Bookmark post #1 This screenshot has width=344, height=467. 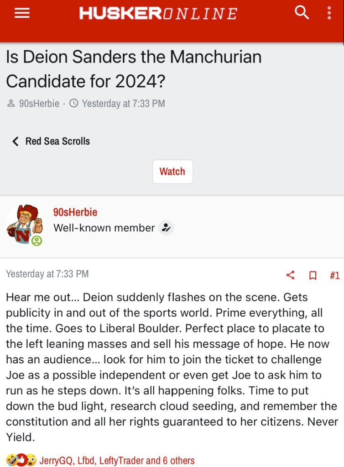click(313, 275)
